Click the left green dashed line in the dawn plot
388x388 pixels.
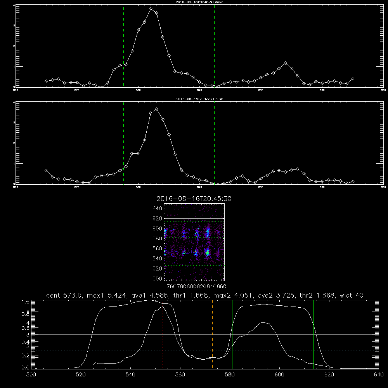pos(123,46)
